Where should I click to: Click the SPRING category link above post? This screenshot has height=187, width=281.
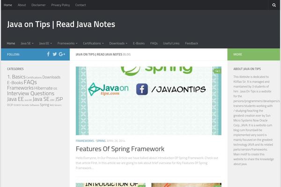point(101,141)
